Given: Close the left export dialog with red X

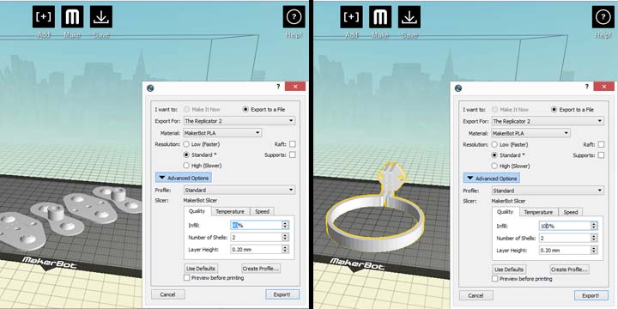Looking at the screenshot, I should pyautogui.click(x=295, y=87).
